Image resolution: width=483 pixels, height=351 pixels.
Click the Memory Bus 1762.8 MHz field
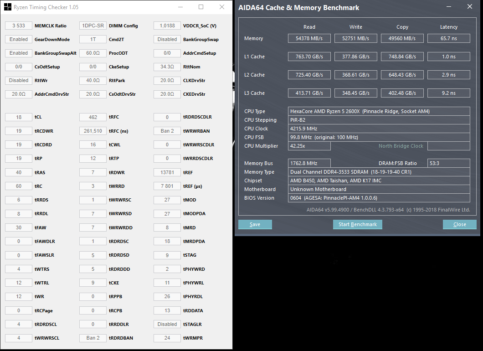tap(309, 163)
